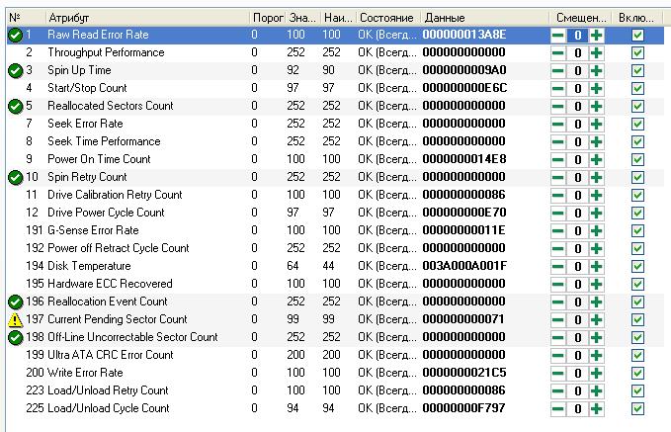Increase the offset with plus for Disk Temperature
671x432 pixels.
[596, 267]
